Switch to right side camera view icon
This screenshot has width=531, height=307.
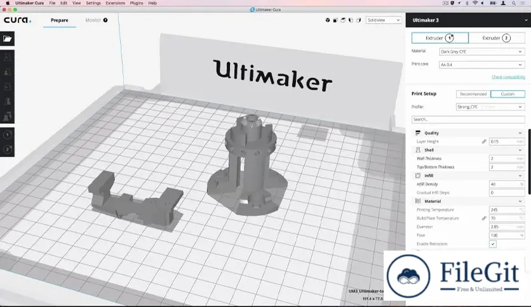(359, 20)
